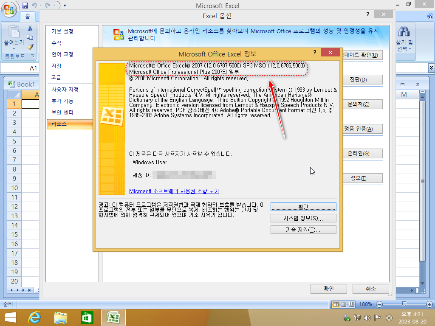Select the 리소스 options category
The width and height of the screenshot is (435, 326).
[x=70, y=124]
